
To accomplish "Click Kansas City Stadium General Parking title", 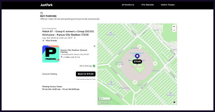I will coord(74,51).
